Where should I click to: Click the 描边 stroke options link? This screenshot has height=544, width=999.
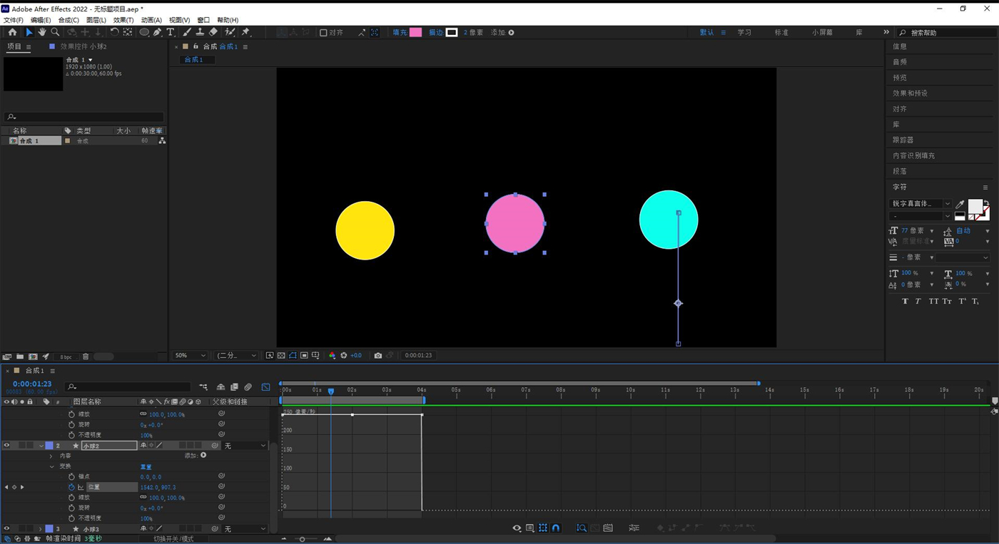435,32
